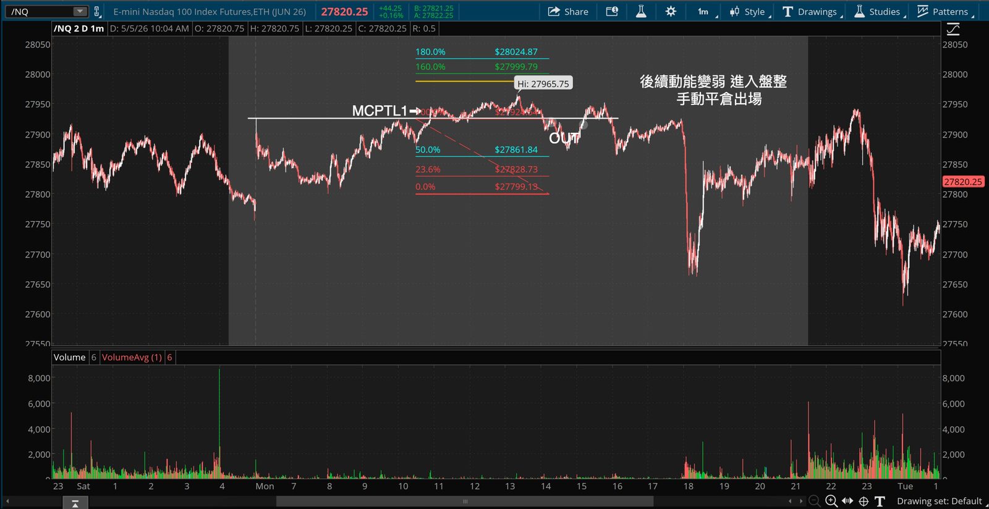Viewport: 989px width, 509px height.
Task: Toggle the lower panel collapse button
Action: (75, 503)
